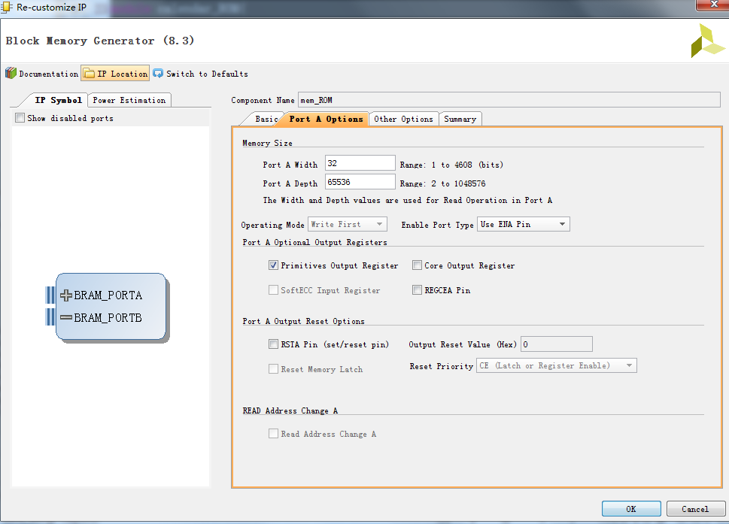
Task: Select the Port A Options tab
Action: click(x=326, y=119)
